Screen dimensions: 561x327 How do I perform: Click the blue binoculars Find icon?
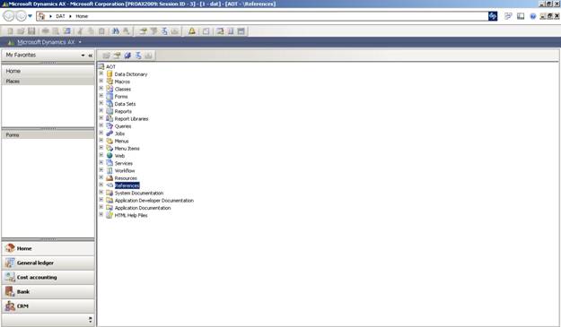pyautogui.click(x=115, y=31)
